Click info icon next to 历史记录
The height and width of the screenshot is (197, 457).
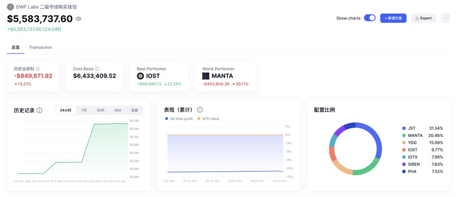click(39, 110)
